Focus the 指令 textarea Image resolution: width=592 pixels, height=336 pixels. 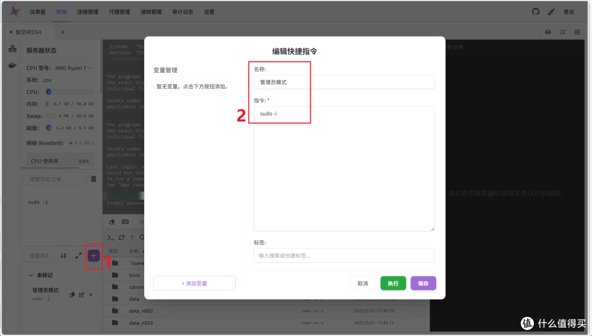[x=344, y=169]
